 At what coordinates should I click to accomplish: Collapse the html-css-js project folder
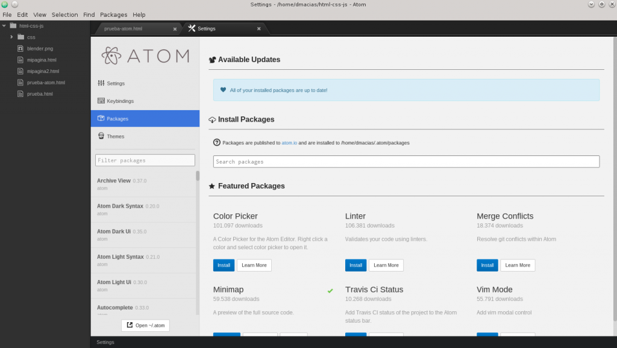5,26
